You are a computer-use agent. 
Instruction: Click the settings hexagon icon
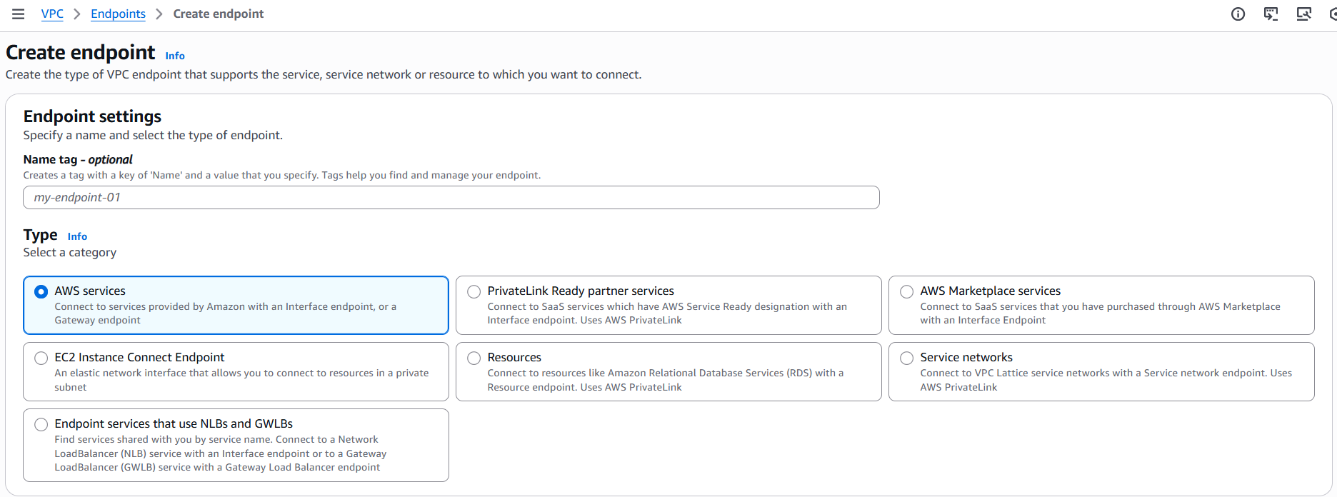tap(1333, 14)
